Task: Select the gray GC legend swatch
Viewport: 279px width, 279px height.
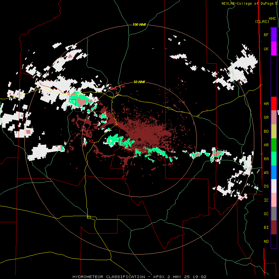Action: coord(274,214)
